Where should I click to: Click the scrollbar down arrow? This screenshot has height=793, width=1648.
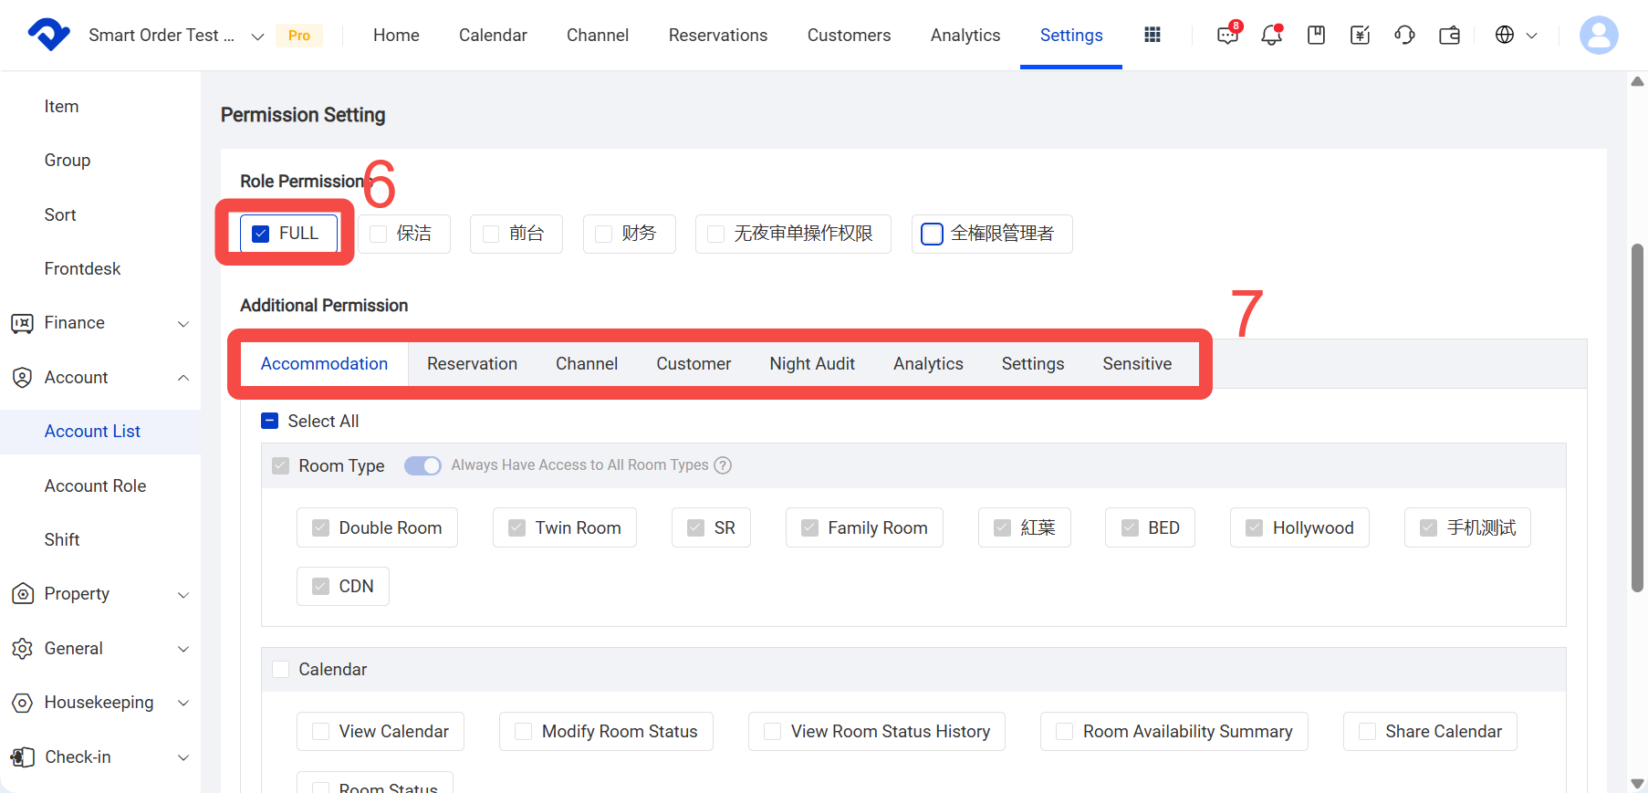tap(1637, 784)
